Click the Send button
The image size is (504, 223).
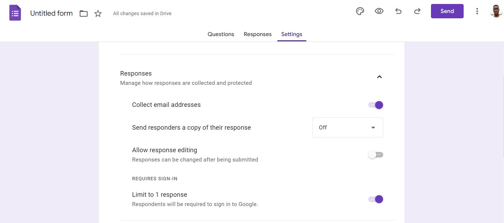click(447, 11)
